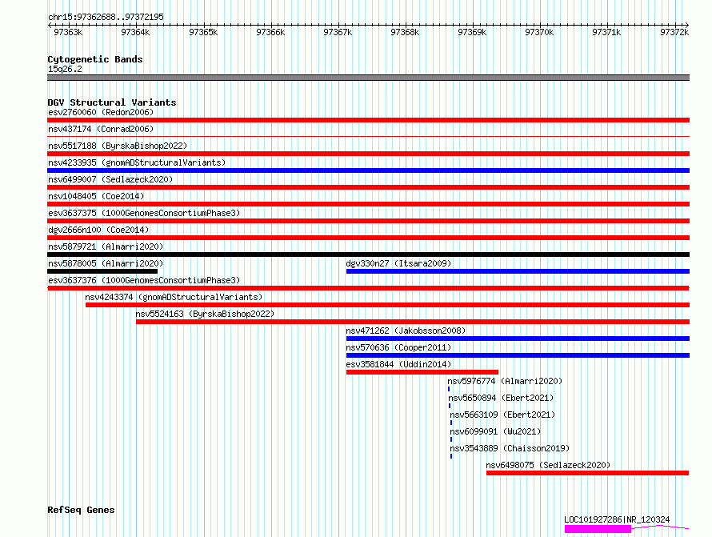Open nsv6498075 (Sedlazeck2020) label
Screen dimensions: 712x537
[x=548, y=465]
